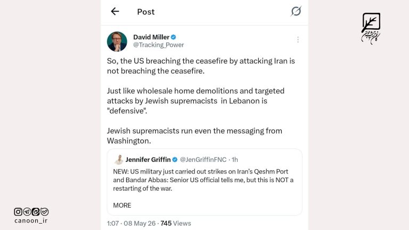View the 745 Views count

pos(176,224)
